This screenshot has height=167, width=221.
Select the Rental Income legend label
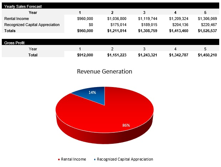[x=74, y=159]
